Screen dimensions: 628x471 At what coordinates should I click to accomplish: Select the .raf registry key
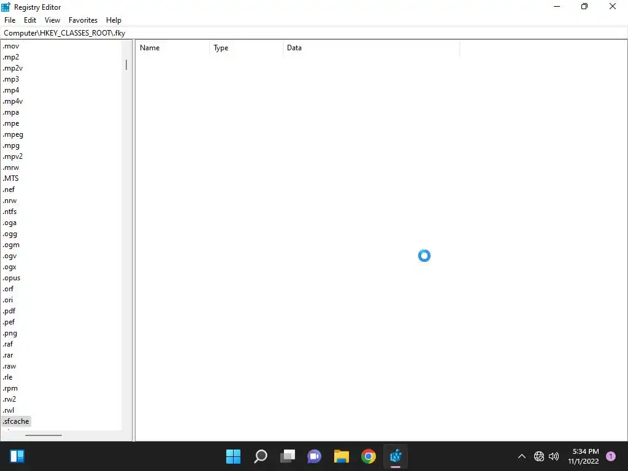[x=7, y=344]
